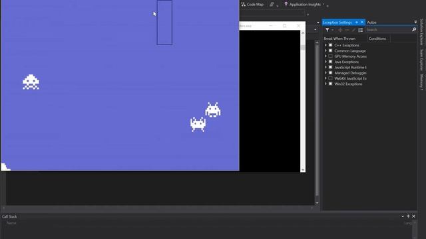This screenshot has height=239, width=426.
Task: Click the editor horizontal scrollbar track
Action: (158, 208)
